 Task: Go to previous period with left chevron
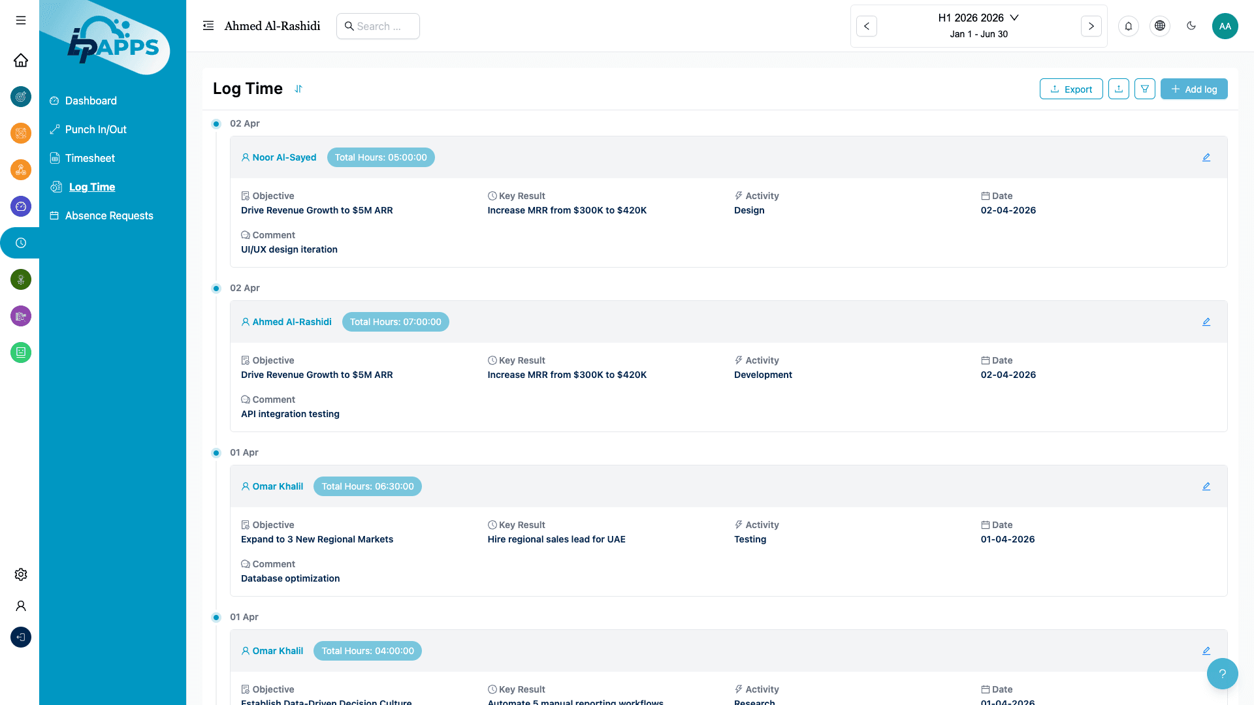[x=866, y=26]
